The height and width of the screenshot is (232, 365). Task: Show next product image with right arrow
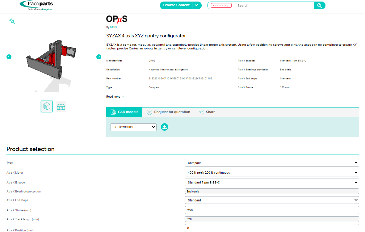tap(99, 57)
